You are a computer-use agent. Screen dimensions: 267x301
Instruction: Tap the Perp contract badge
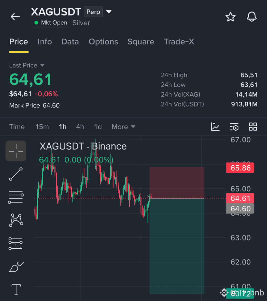pos(93,12)
